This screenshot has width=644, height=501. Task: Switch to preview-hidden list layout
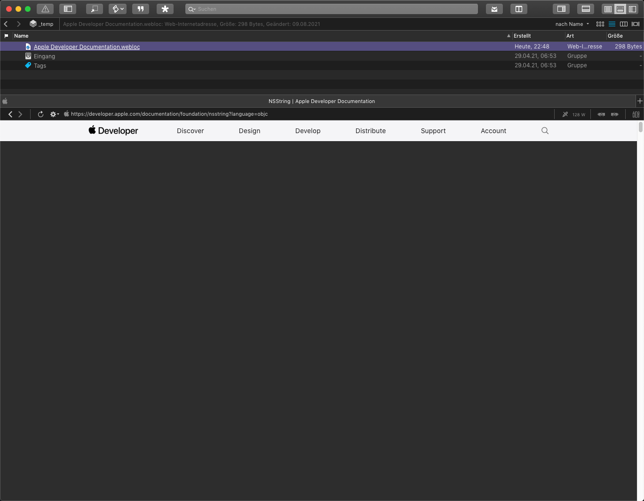pos(608,9)
